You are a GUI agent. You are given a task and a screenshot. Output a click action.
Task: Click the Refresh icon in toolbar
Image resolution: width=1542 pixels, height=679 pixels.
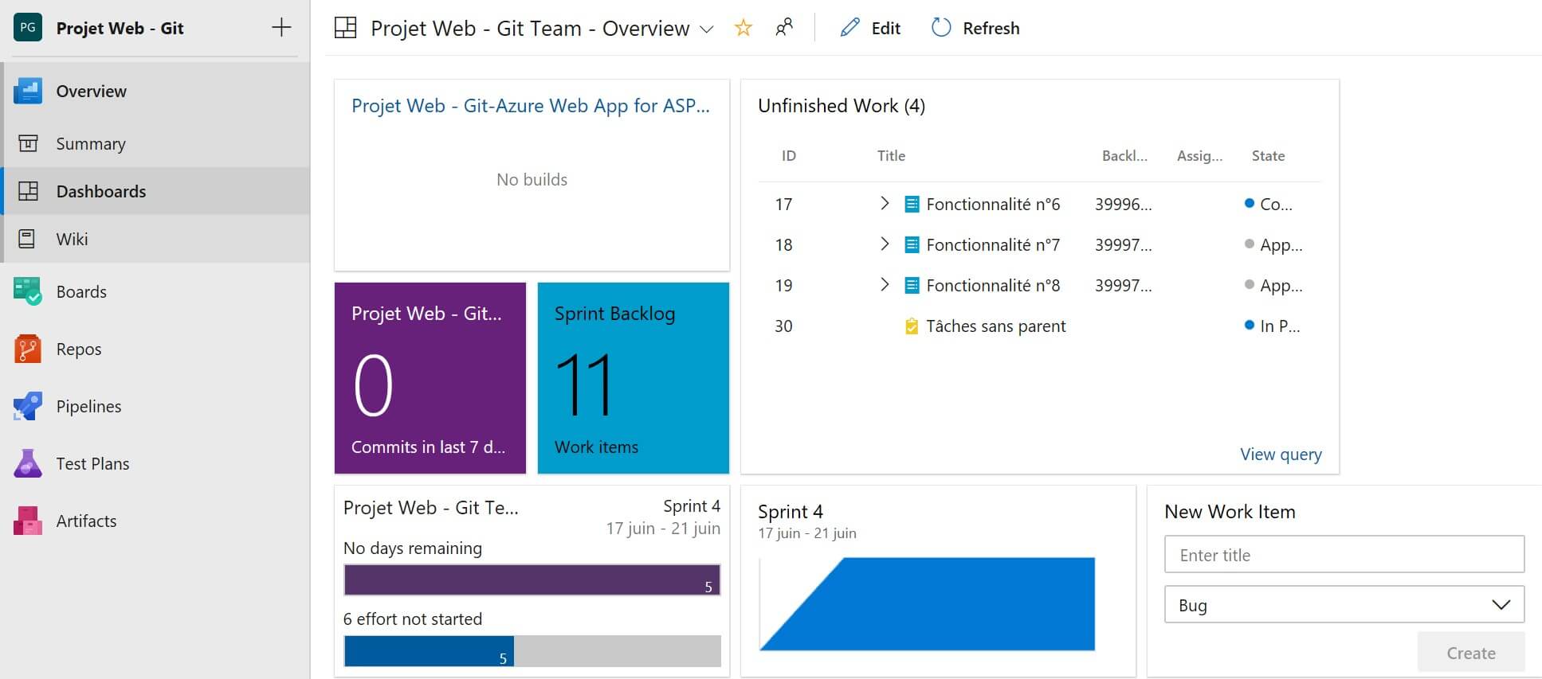click(941, 28)
